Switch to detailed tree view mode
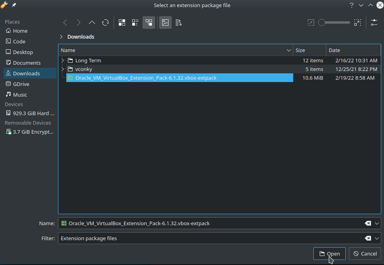The image size is (384, 265). pyautogui.click(x=149, y=23)
